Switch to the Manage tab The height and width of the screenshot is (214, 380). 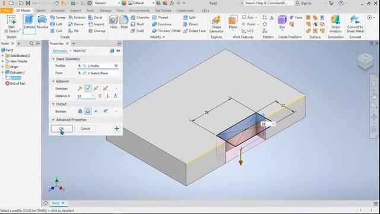click(105, 11)
